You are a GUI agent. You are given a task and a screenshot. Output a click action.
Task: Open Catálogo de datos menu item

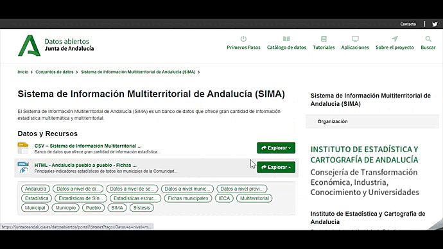(x=286, y=47)
